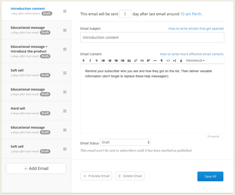Open the text alignment options

148,60
